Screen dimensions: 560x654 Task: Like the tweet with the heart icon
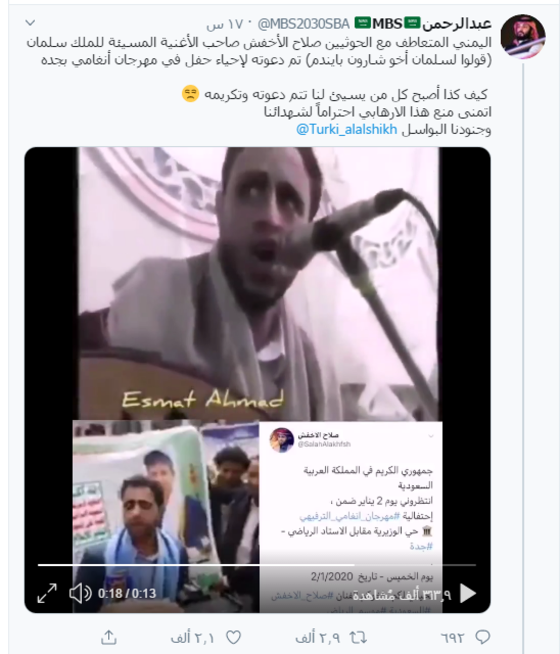coord(233,637)
